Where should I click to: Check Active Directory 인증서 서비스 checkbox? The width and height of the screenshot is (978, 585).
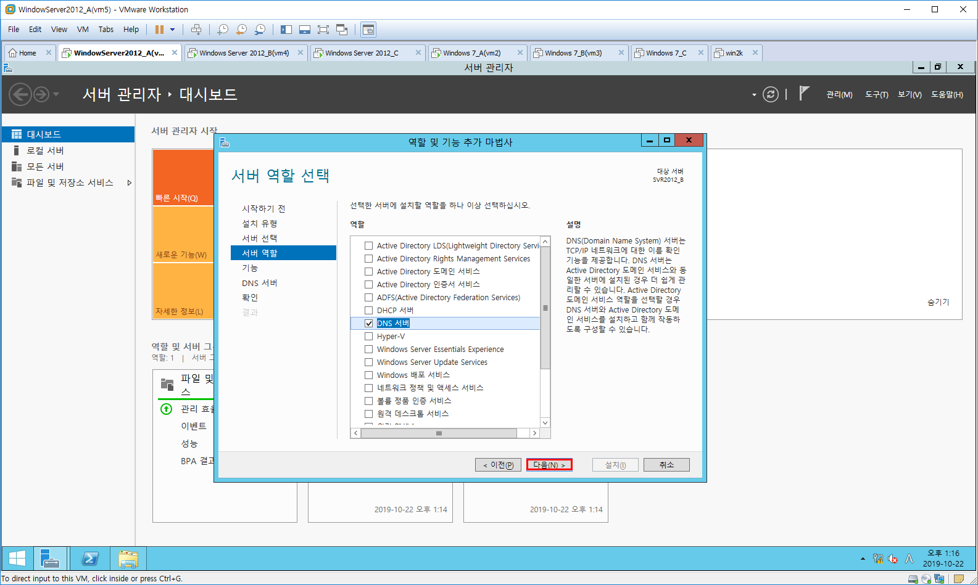pyautogui.click(x=368, y=284)
